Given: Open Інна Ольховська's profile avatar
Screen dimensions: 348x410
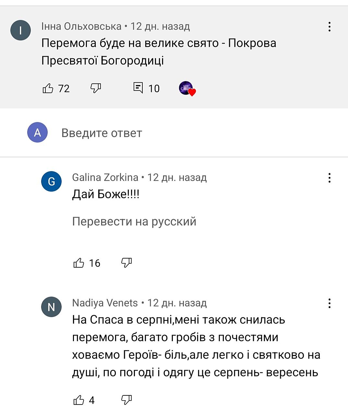Looking at the screenshot, I should 21,30.
